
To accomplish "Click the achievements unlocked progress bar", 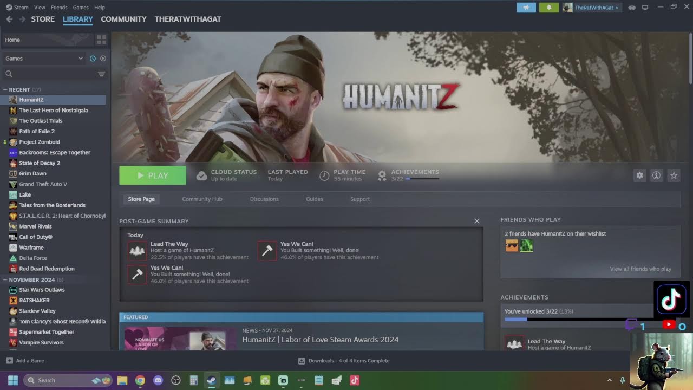I will [x=579, y=319].
